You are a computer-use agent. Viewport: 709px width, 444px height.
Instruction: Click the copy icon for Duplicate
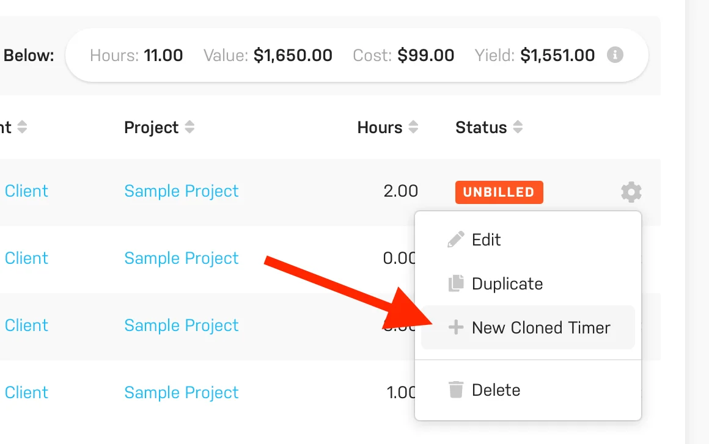(456, 283)
